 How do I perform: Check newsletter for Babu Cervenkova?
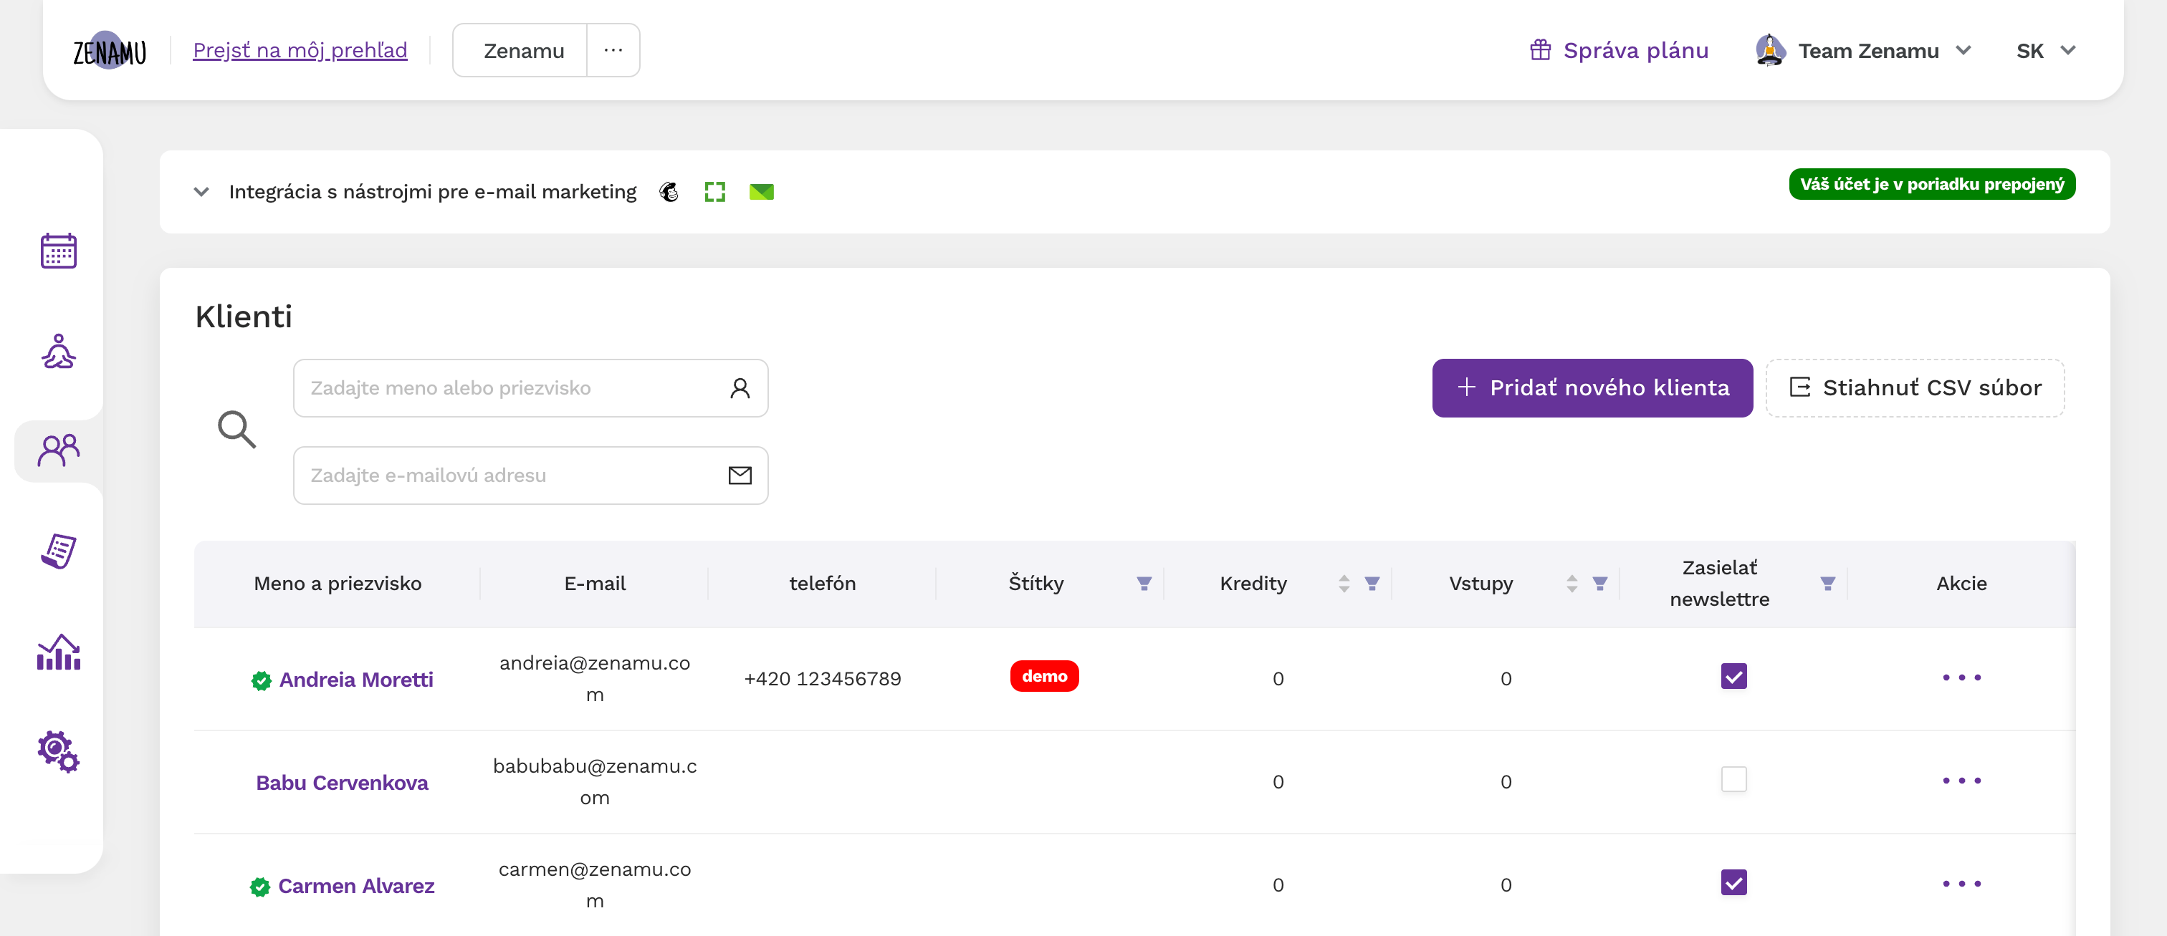1733,780
